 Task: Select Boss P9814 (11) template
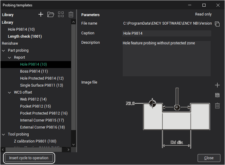34,71
